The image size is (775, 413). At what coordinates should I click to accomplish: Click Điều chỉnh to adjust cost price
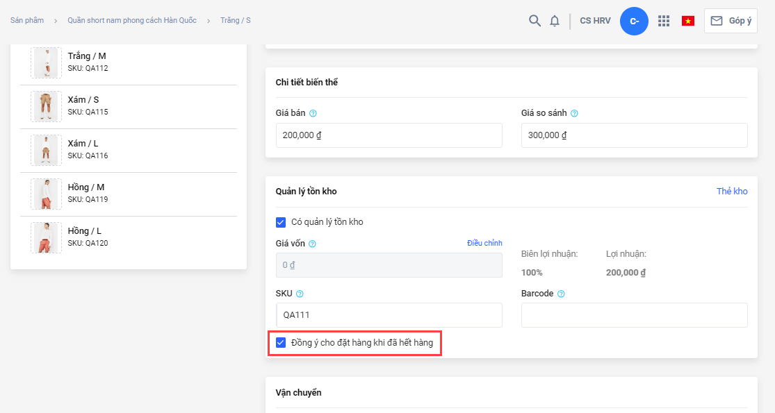pos(484,243)
